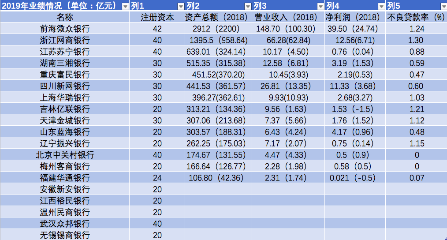Select revenue cell 148.70（100.30）
The width and height of the screenshot is (447, 240).
(x=288, y=29)
